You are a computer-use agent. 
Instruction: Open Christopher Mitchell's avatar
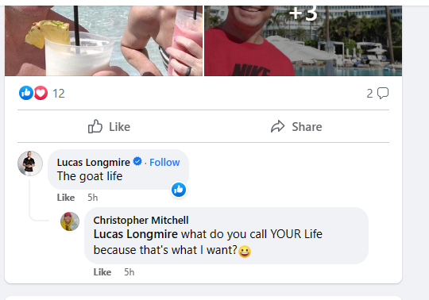[70, 221]
